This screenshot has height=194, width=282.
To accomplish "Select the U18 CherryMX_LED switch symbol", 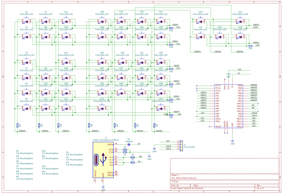I will point(102,21).
